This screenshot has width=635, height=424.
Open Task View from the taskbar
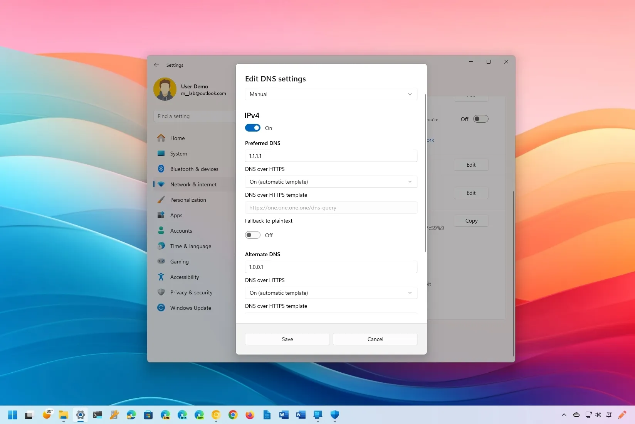pos(29,415)
